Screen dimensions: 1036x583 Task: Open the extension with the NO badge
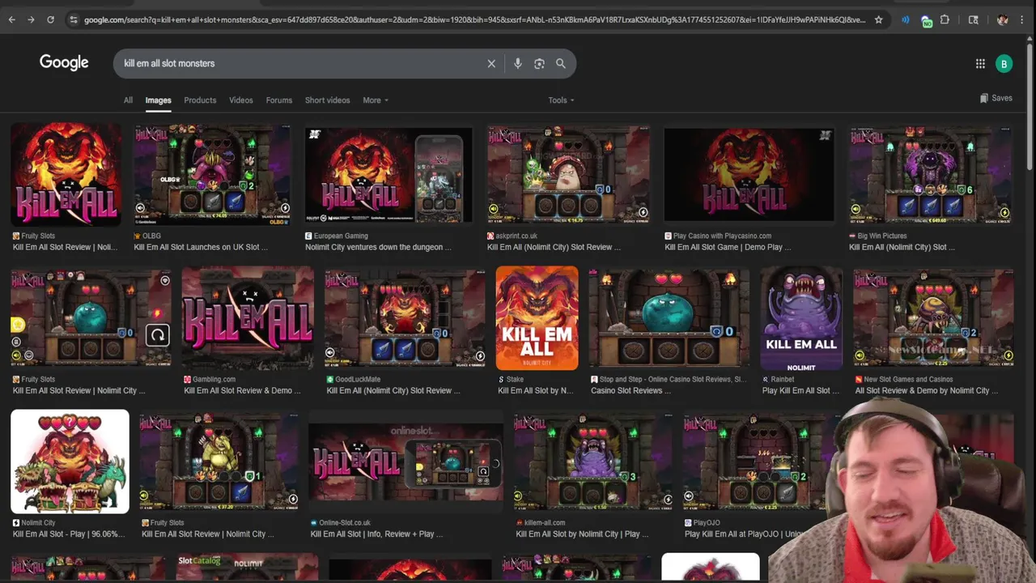coord(926,20)
